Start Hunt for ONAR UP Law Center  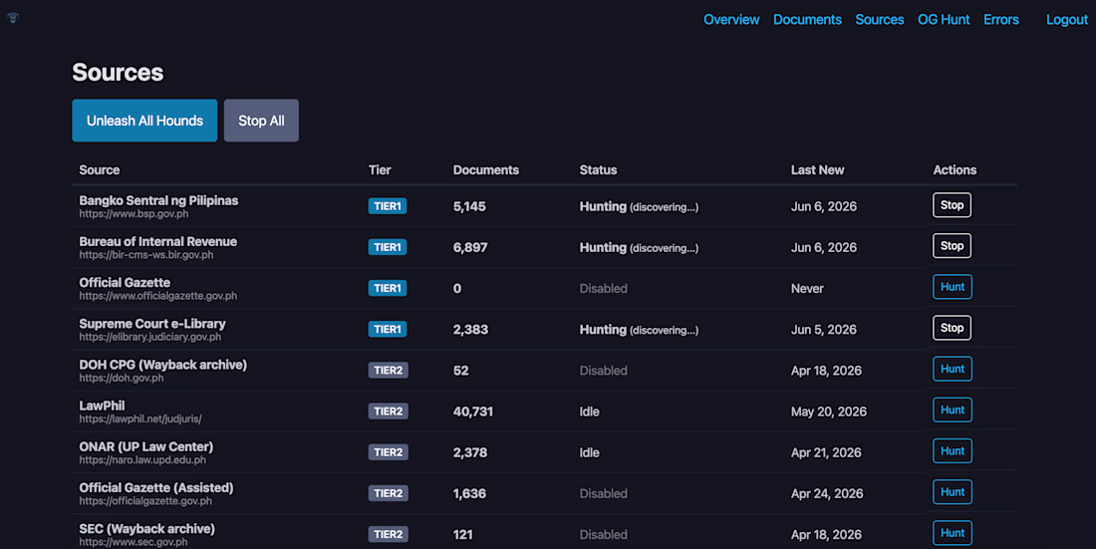(x=952, y=450)
